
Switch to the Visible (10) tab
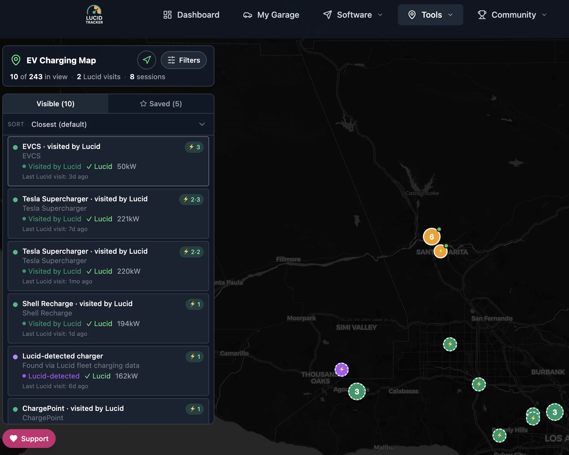(55, 104)
